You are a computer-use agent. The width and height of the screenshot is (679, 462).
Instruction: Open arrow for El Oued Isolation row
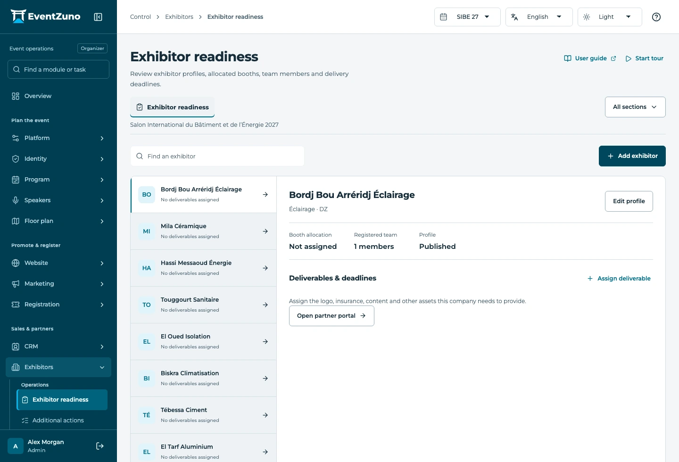[x=265, y=342]
